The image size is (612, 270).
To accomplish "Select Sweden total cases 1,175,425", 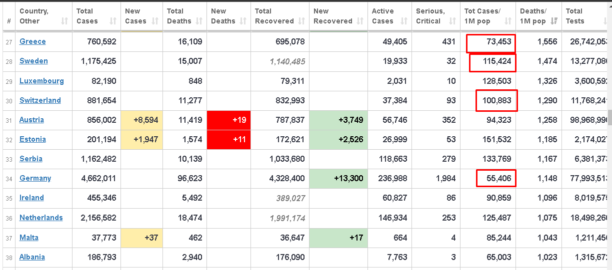I will coord(98,61).
